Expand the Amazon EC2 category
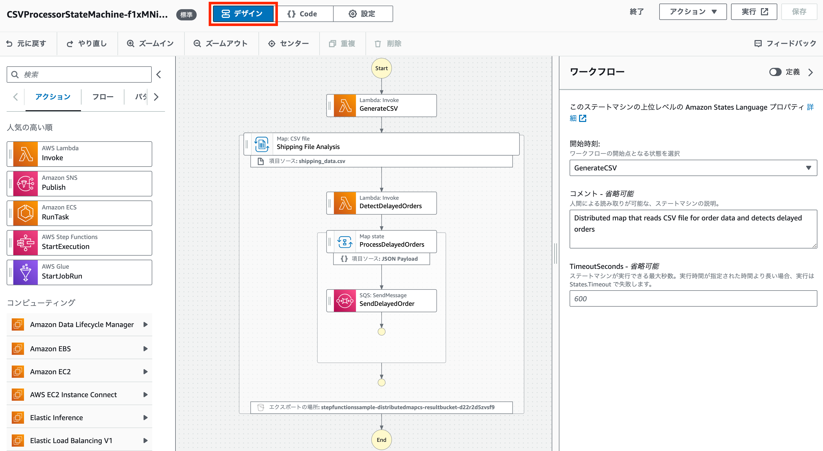The image size is (823, 451). pos(145,372)
